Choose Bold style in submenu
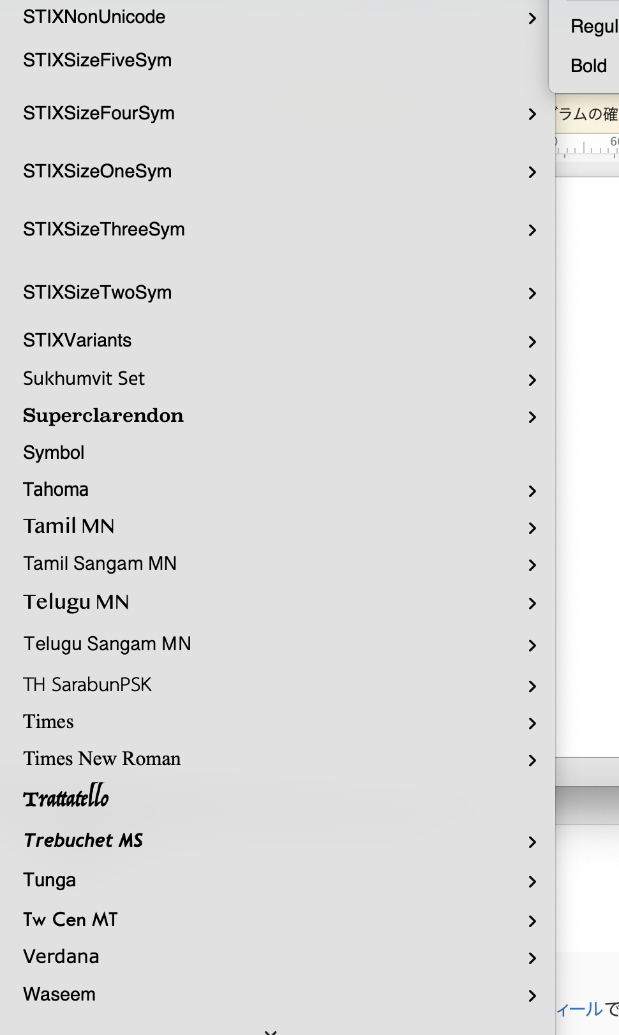619x1035 pixels. 589,66
